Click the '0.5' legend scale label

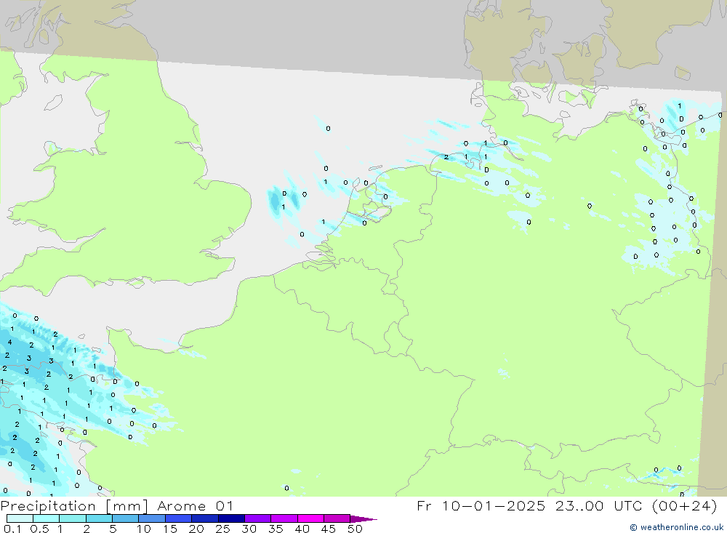pyautogui.click(x=39, y=529)
